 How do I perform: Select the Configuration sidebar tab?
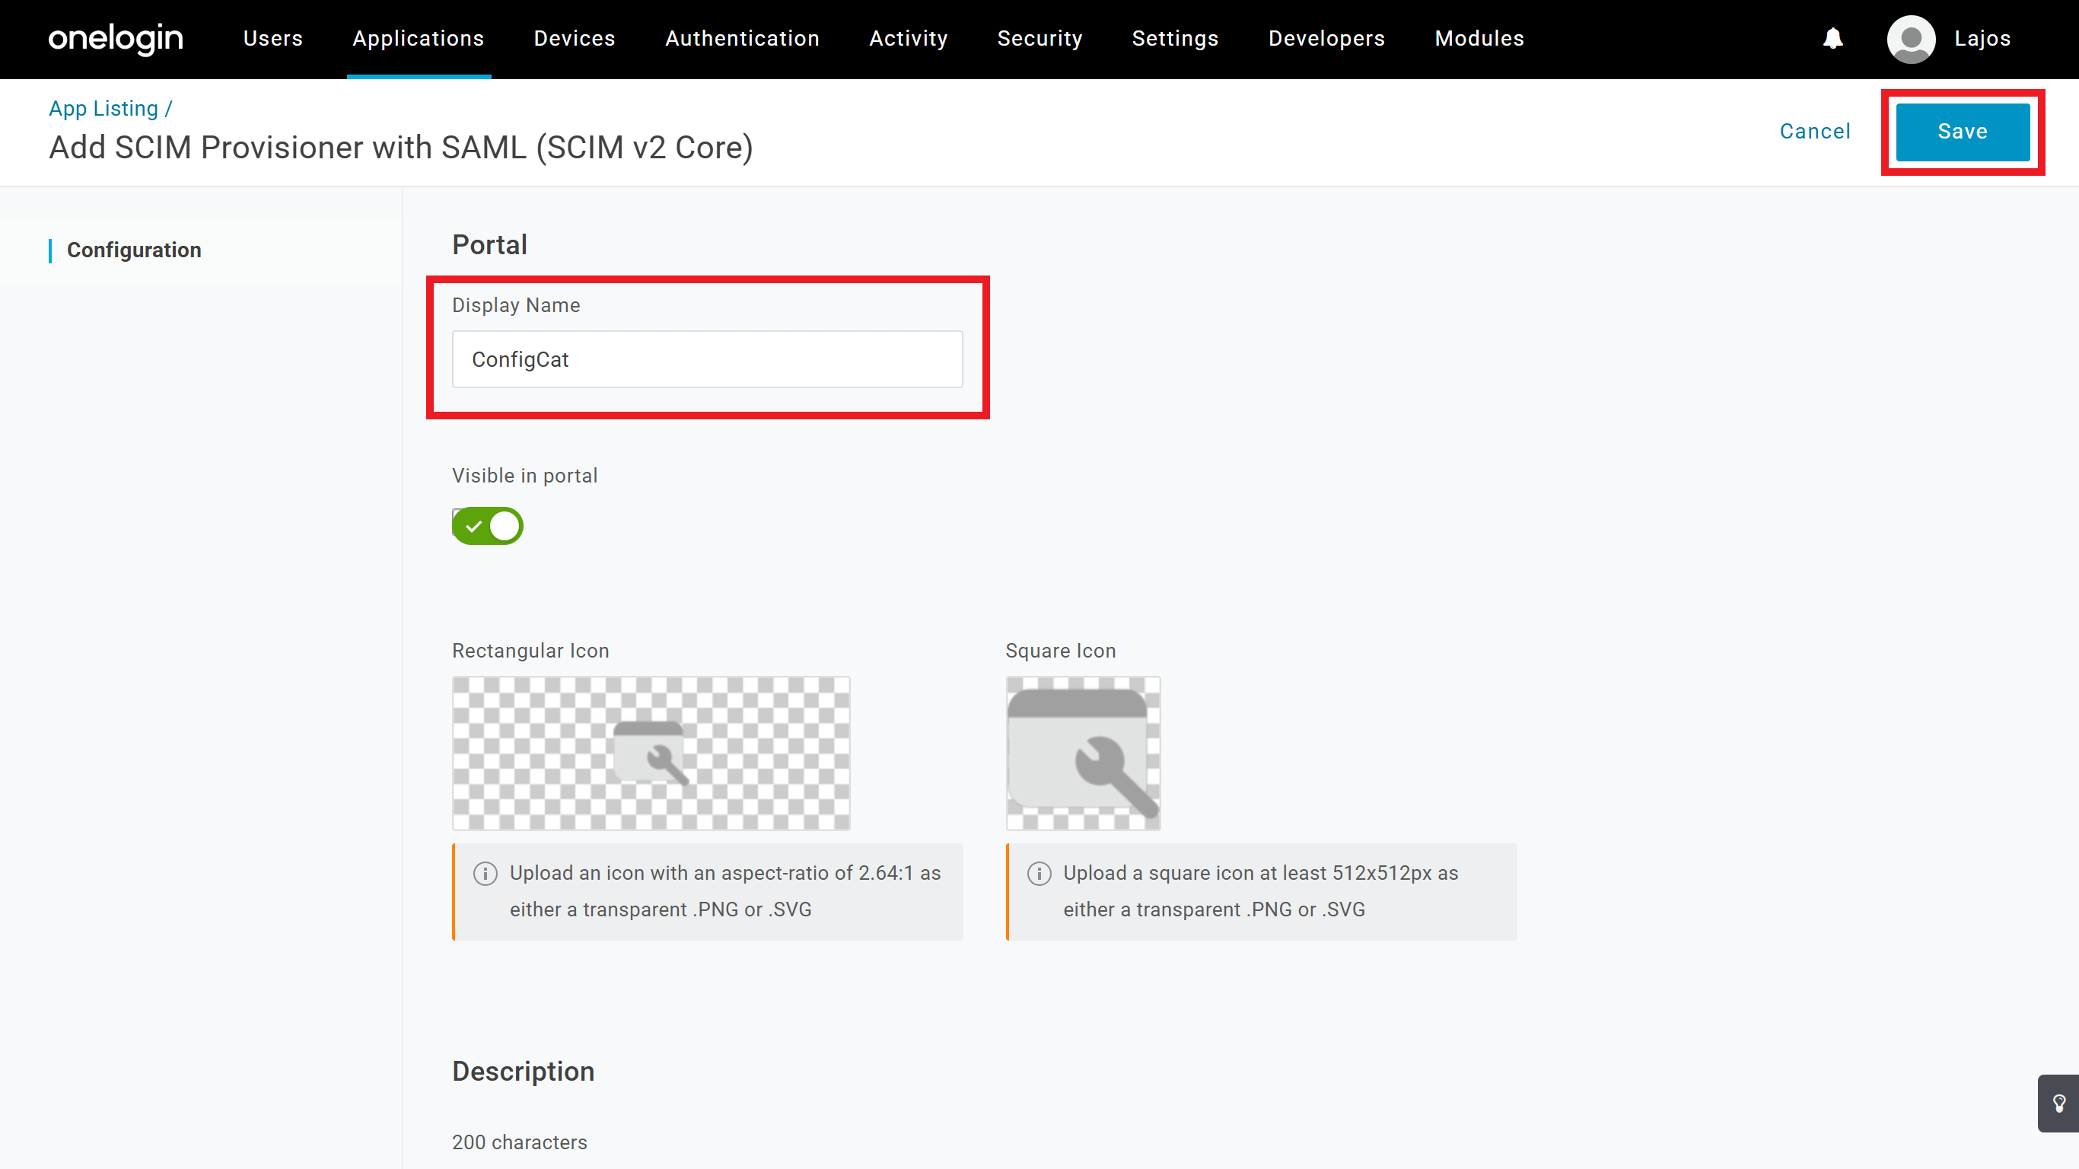[x=134, y=250]
